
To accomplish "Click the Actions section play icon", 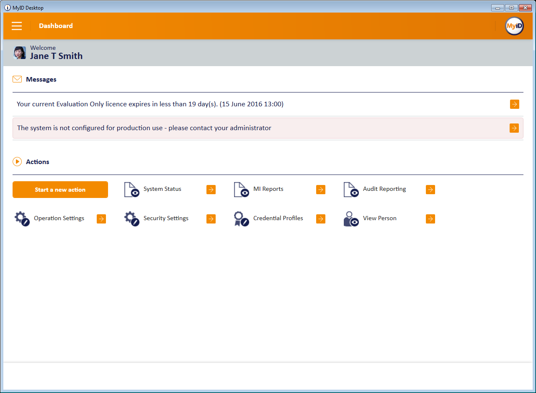I will click(x=17, y=162).
